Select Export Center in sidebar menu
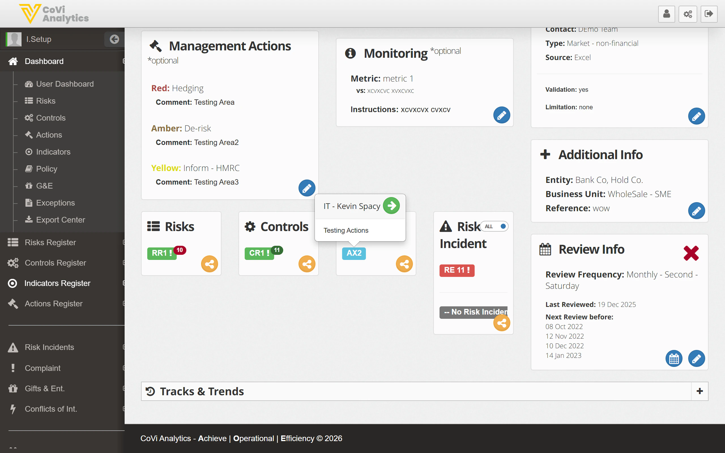The image size is (725, 453). tap(60, 220)
